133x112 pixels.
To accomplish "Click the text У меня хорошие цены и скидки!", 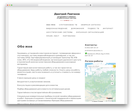I will 31,78.
